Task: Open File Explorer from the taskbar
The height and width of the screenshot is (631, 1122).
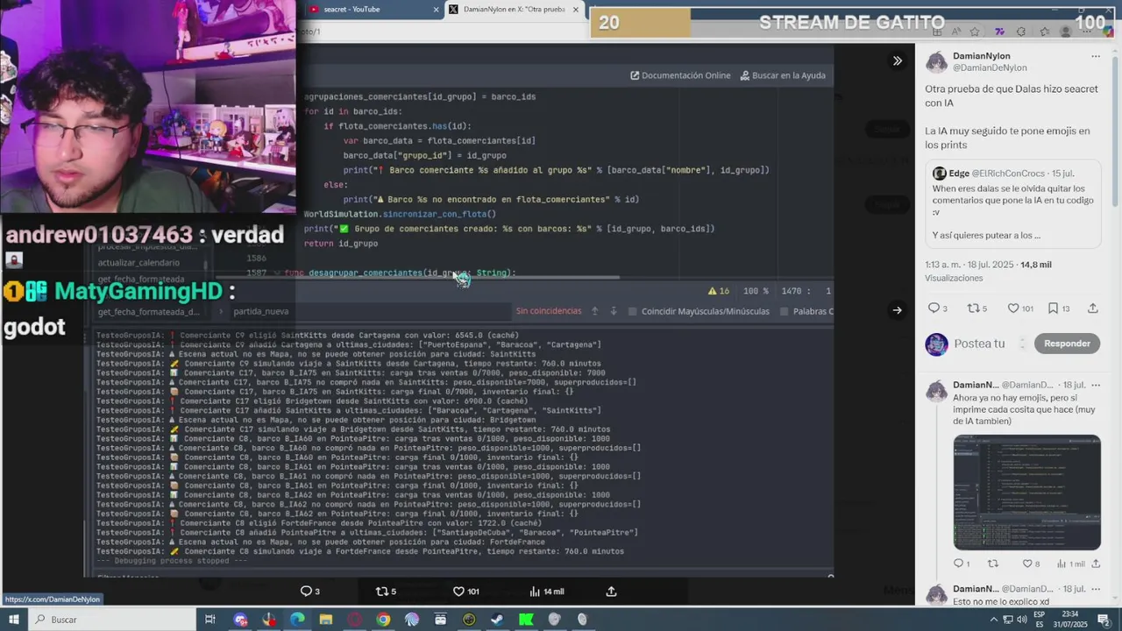Action: [326, 620]
